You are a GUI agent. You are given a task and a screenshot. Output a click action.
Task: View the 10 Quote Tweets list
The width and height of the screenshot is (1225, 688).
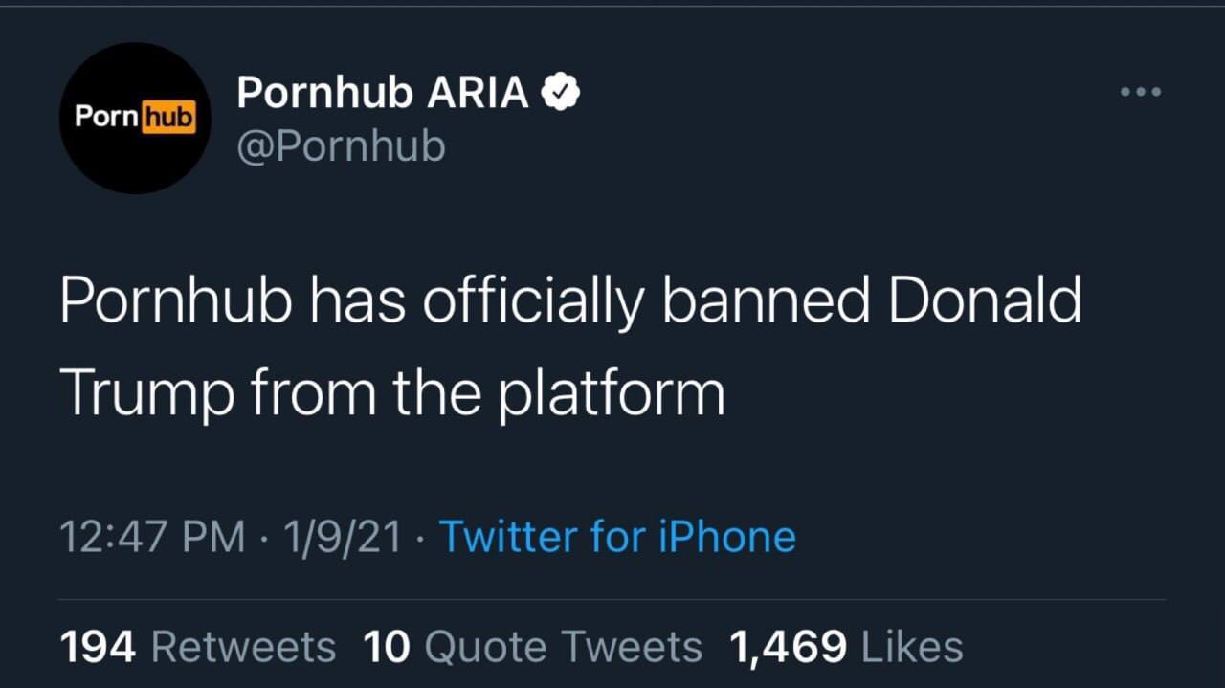click(x=532, y=648)
